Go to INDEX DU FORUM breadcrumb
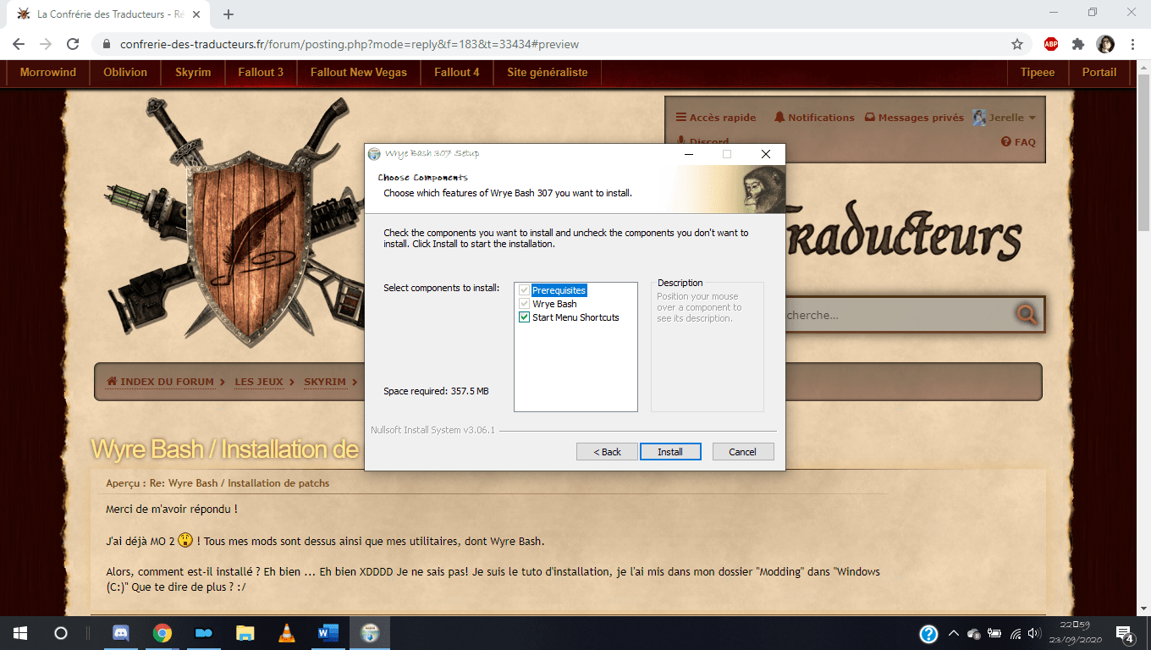 coord(160,382)
